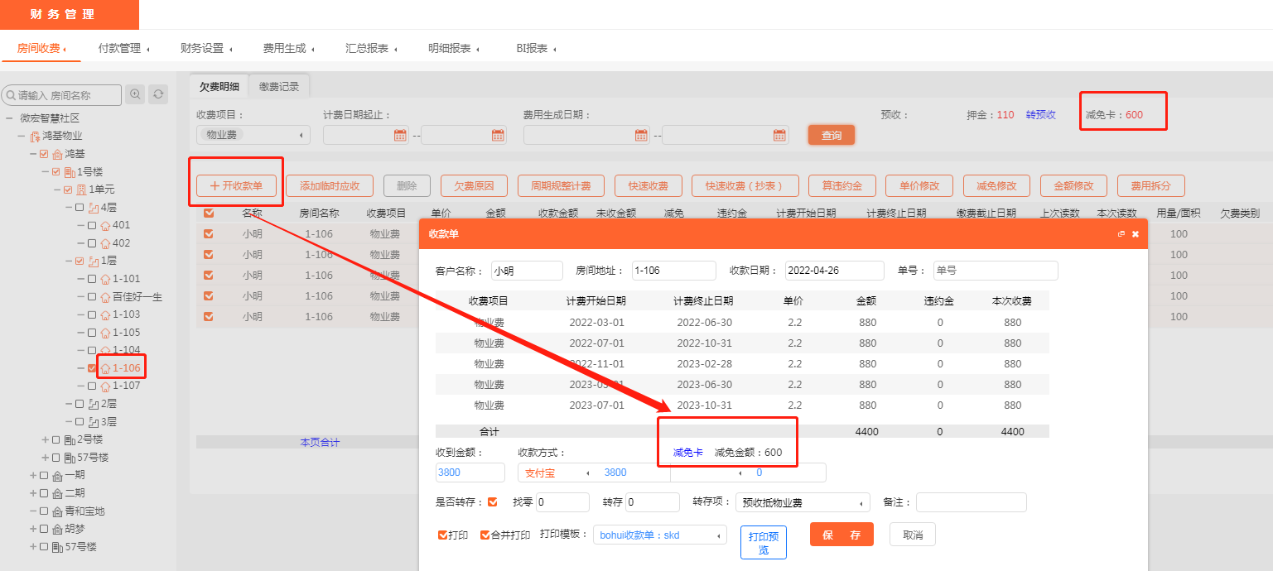Click the refresh icon above the room tree
Image resolution: width=1273 pixels, height=571 pixels.
click(157, 94)
